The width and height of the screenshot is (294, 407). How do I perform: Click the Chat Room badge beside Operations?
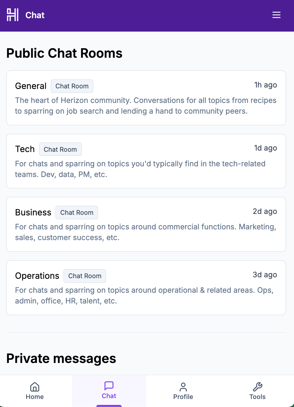(x=85, y=276)
